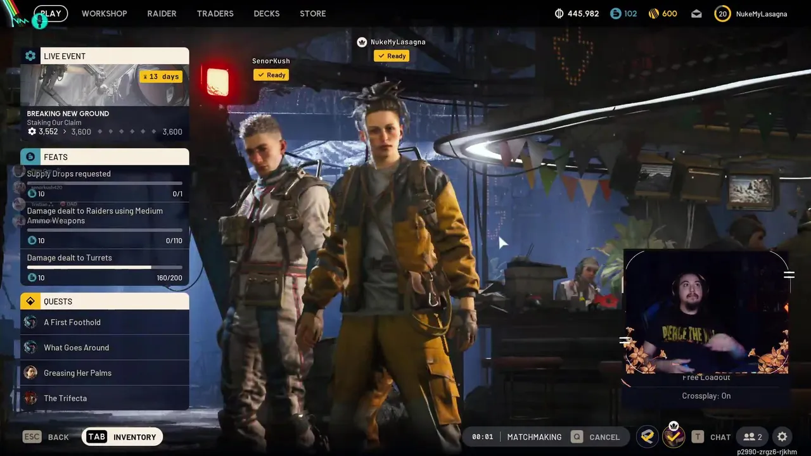Image resolution: width=811 pixels, height=456 pixels.
Task: Open the CHAT button
Action: (720, 437)
